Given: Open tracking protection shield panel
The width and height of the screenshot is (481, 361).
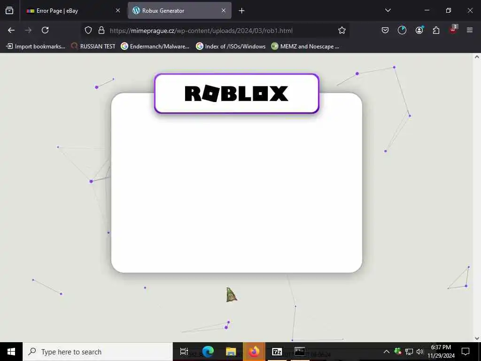Looking at the screenshot, I should [88, 31].
